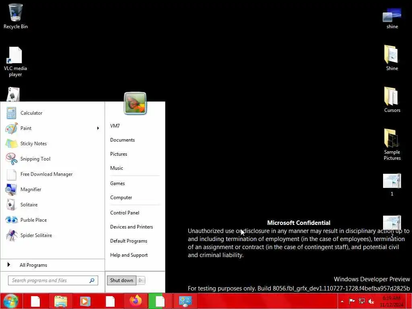The height and width of the screenshot is (309, 412).
Task: Open Spider Solitaire game
Action: (x=53, y=235)
